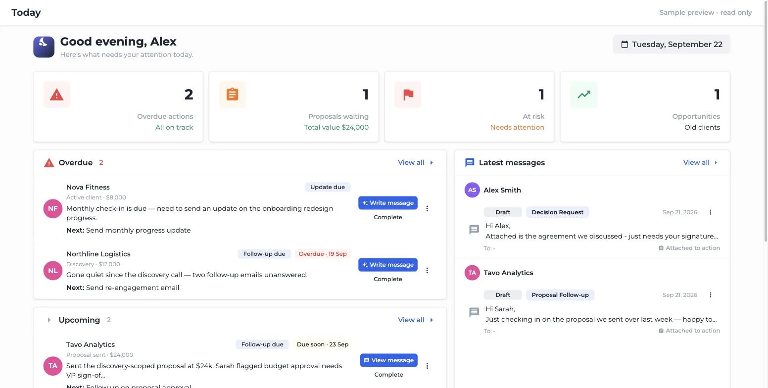
Task: Click the Draft tag on Tavo Analytics message
Action: click(x=503, y=295)
